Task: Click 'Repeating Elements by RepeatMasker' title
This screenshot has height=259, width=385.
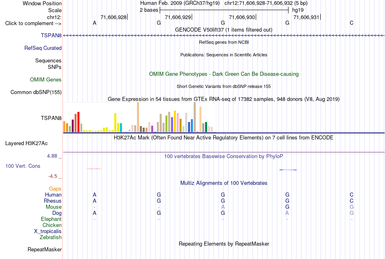Action: 224,244
